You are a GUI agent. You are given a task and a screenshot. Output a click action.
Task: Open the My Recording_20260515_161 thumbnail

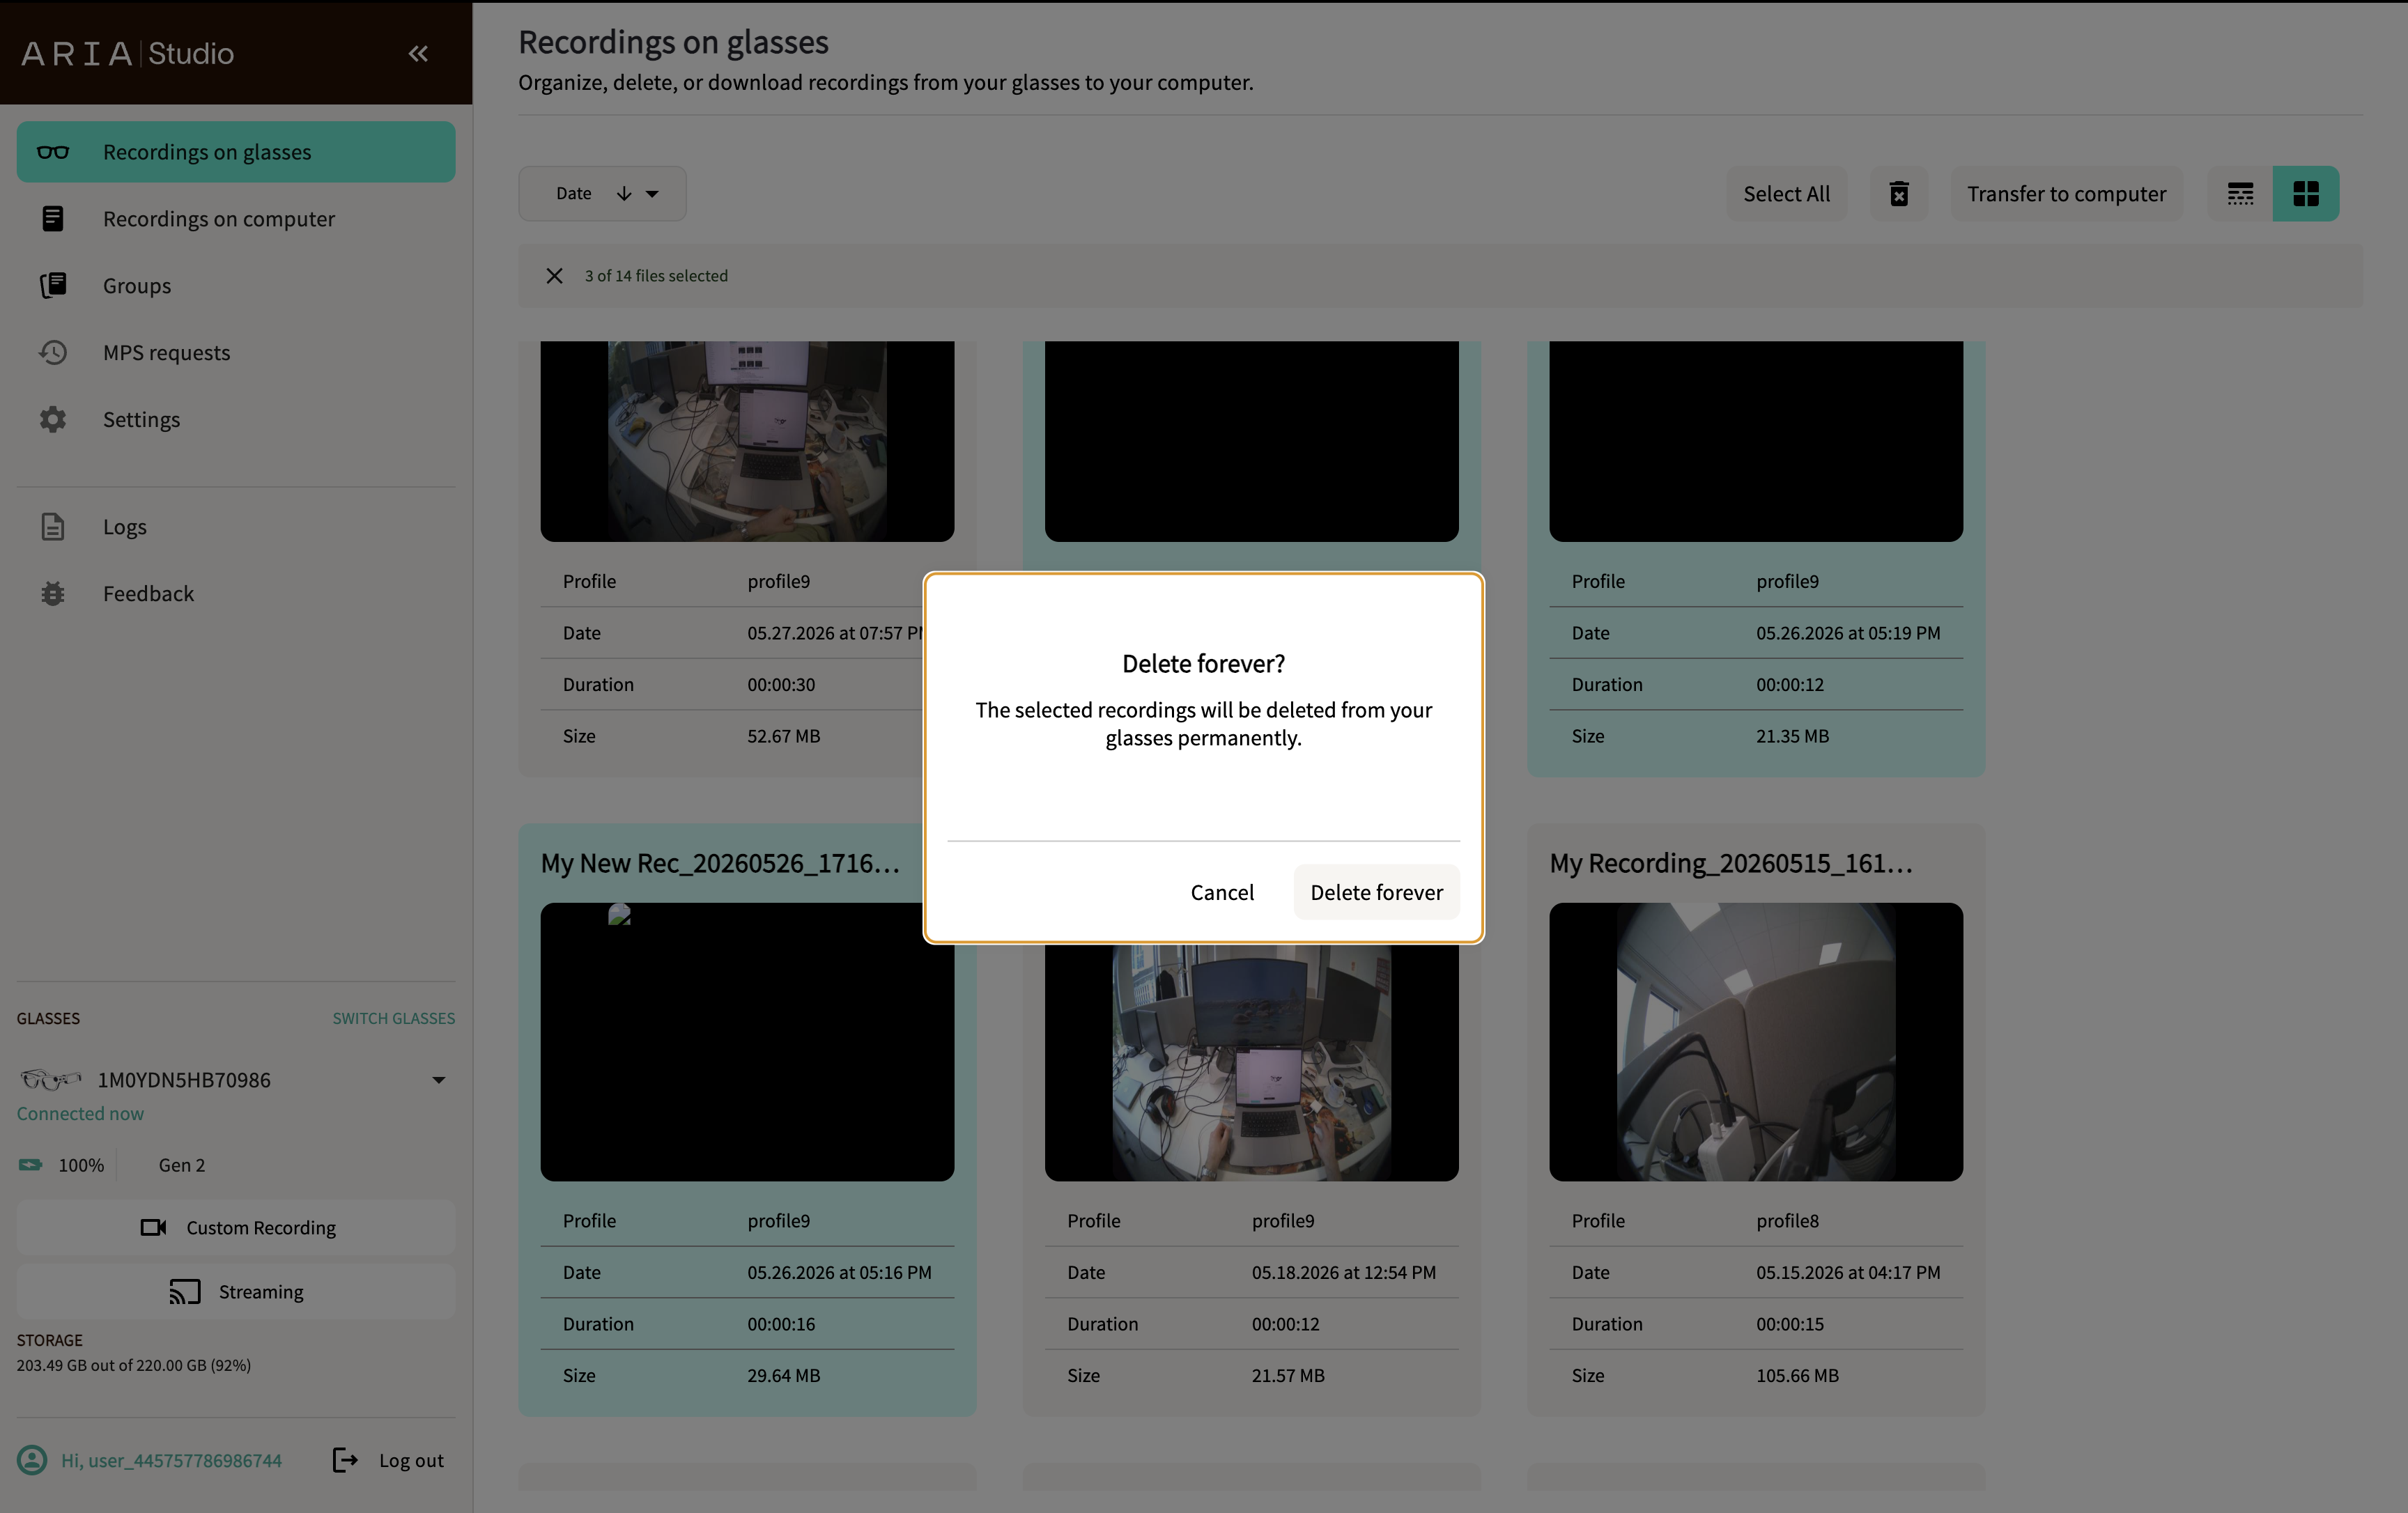pos(1755,1042)
